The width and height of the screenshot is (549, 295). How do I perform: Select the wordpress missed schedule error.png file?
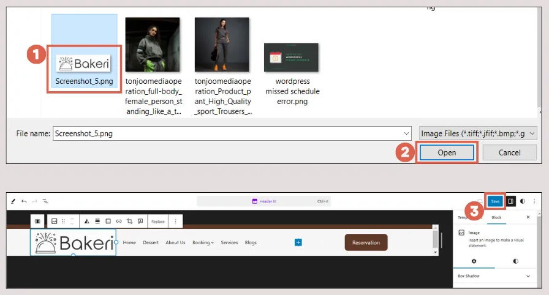tap(291, 58)
